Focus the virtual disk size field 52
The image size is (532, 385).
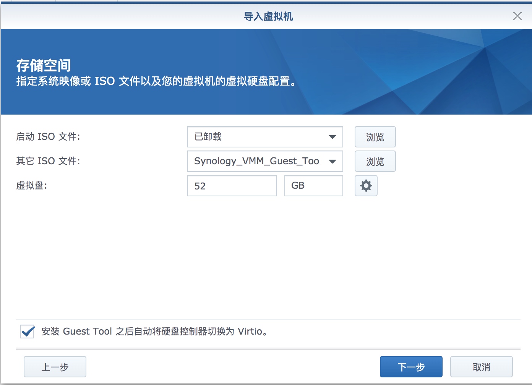(x=232, y=186)
